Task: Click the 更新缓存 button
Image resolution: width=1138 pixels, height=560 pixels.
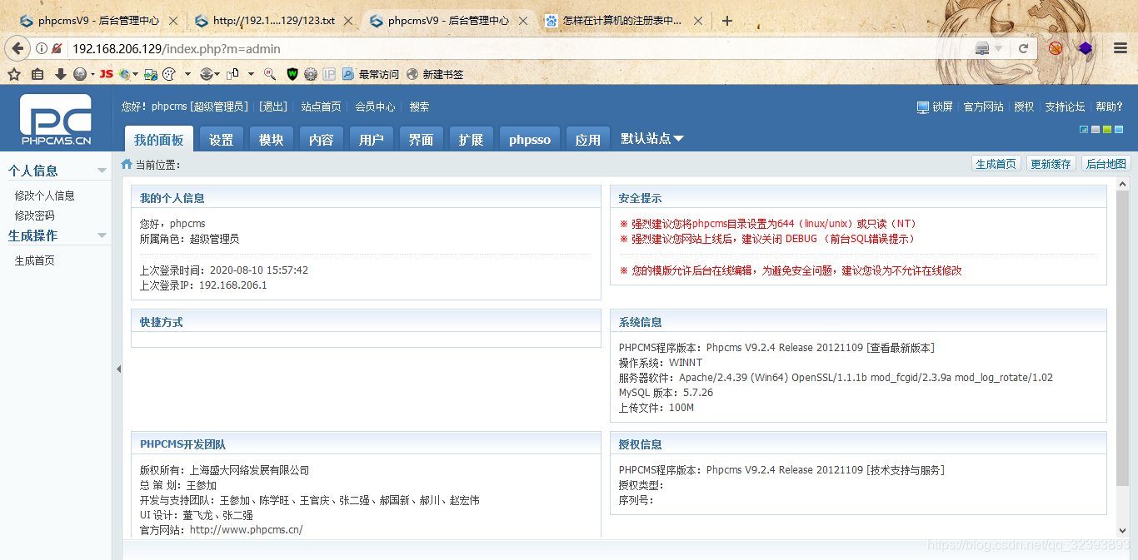Action: (1051, 163)
